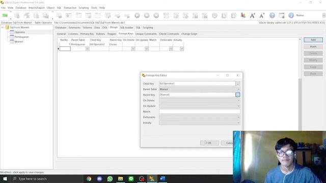Open the Import/Export menu
326x183 pixels.
click(37, 8)
